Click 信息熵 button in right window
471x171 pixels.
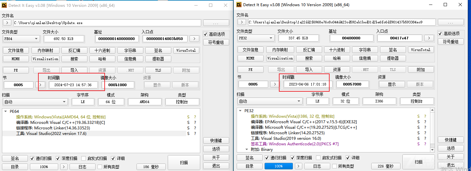pyautogui.click(x=365, y=58)
